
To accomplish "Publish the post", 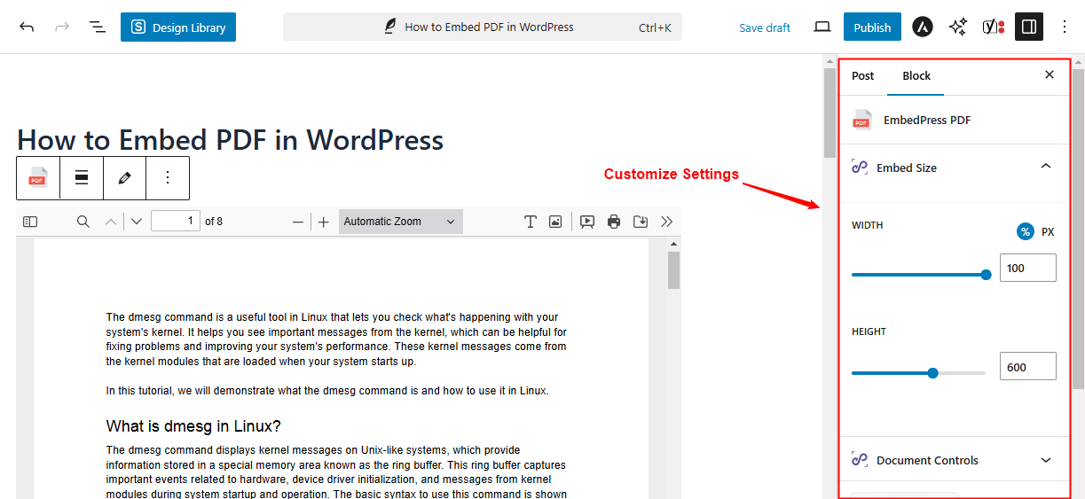I will pos(872,27).
